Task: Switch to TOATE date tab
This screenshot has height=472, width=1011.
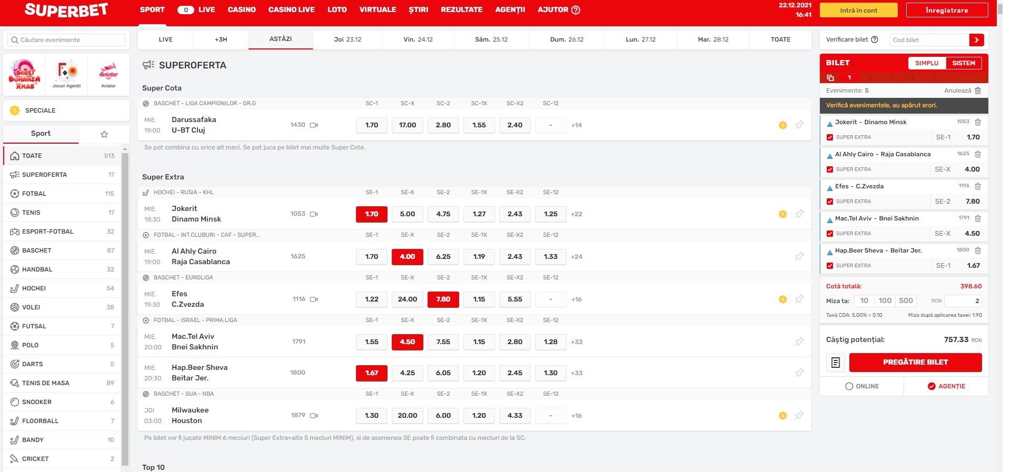Action: (x=780, y=39)
